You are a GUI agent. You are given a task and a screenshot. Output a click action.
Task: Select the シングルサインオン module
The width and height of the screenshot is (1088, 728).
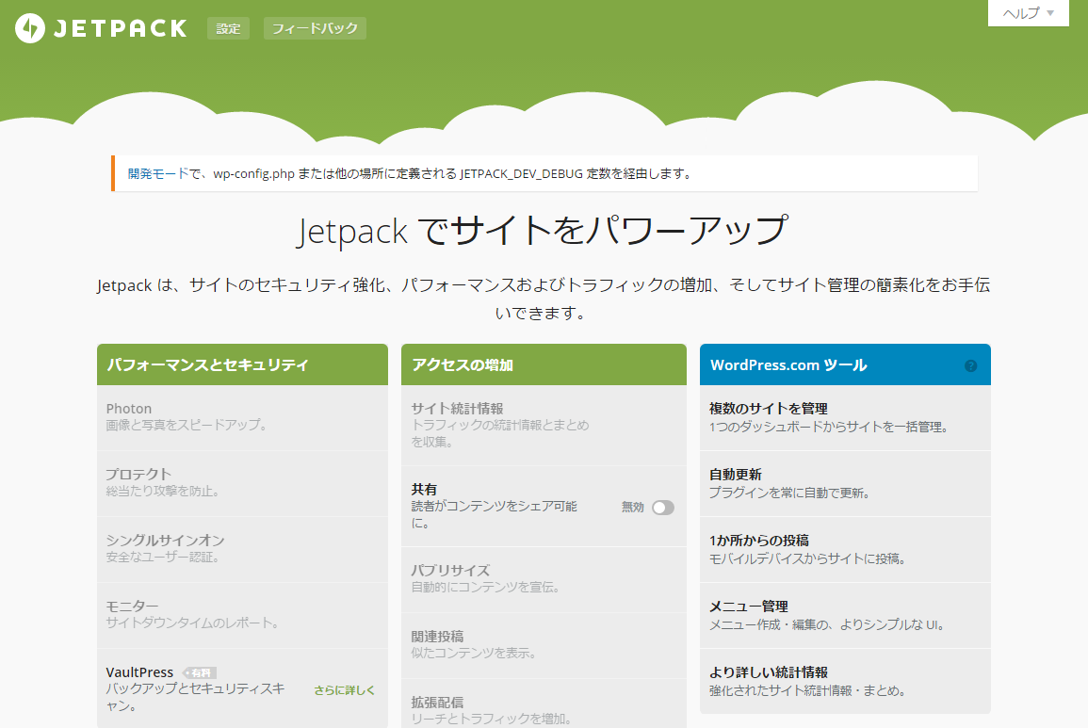(x=242, y=547)
